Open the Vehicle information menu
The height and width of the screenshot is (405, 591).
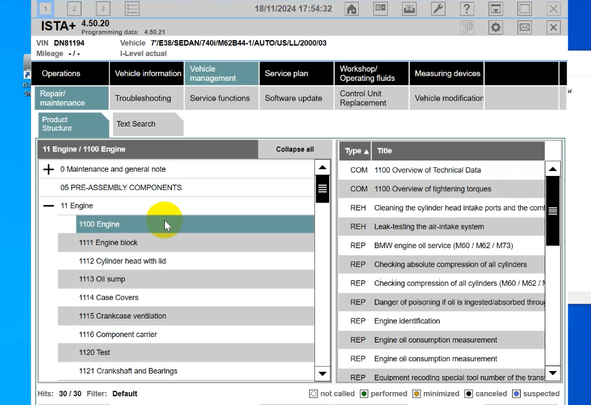tap(146, 73)
